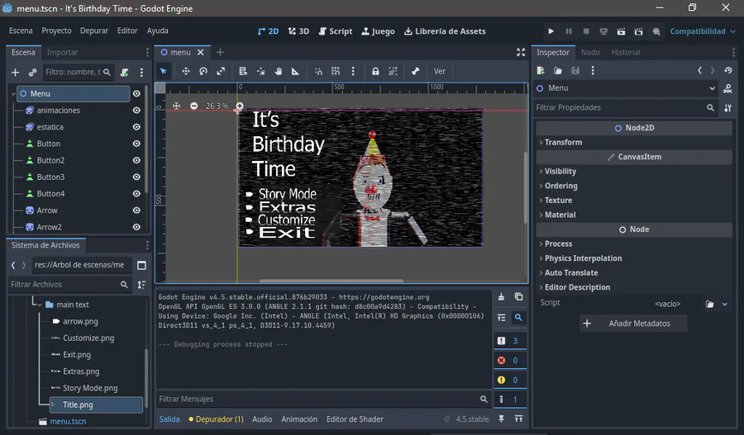
Task: Open the Compatibilidad renderer dropdown
Action: click(702, 31)
